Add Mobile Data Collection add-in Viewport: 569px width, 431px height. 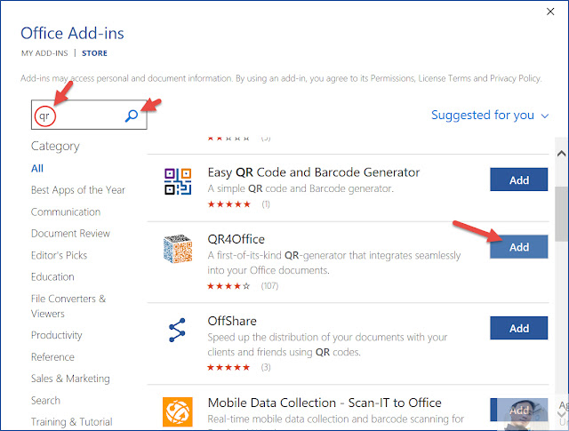[x=518, y=410]
